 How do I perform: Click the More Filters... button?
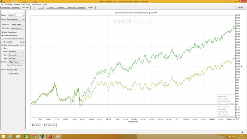[x=14, y=73]
